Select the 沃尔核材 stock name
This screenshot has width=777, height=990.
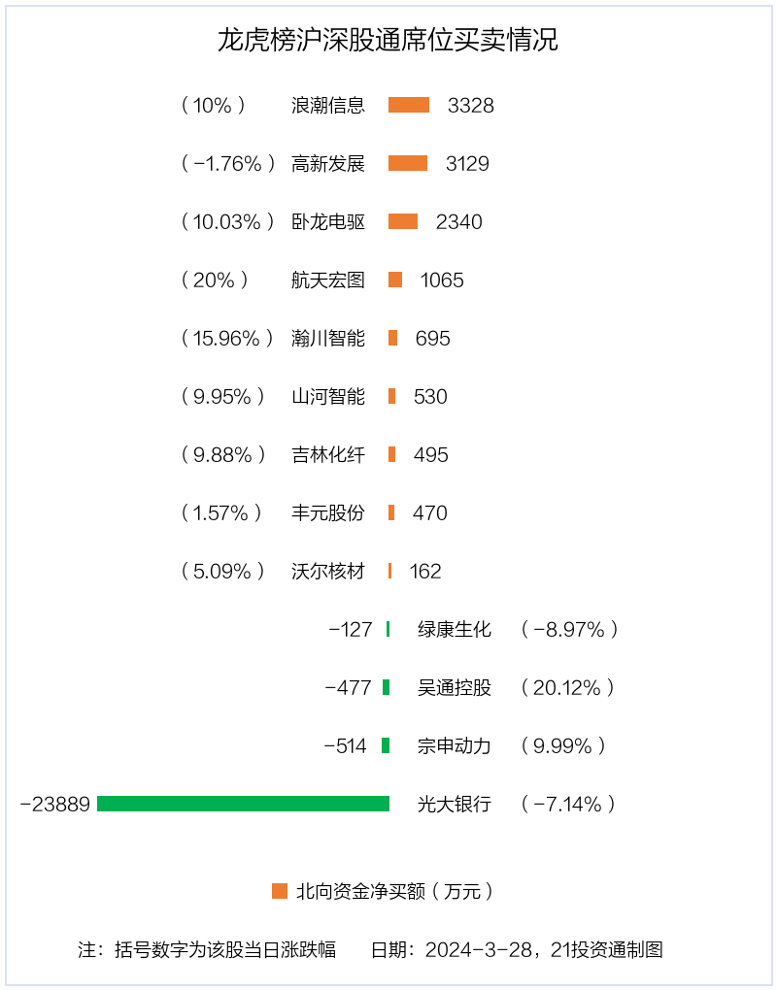click(x=328, y=571)
